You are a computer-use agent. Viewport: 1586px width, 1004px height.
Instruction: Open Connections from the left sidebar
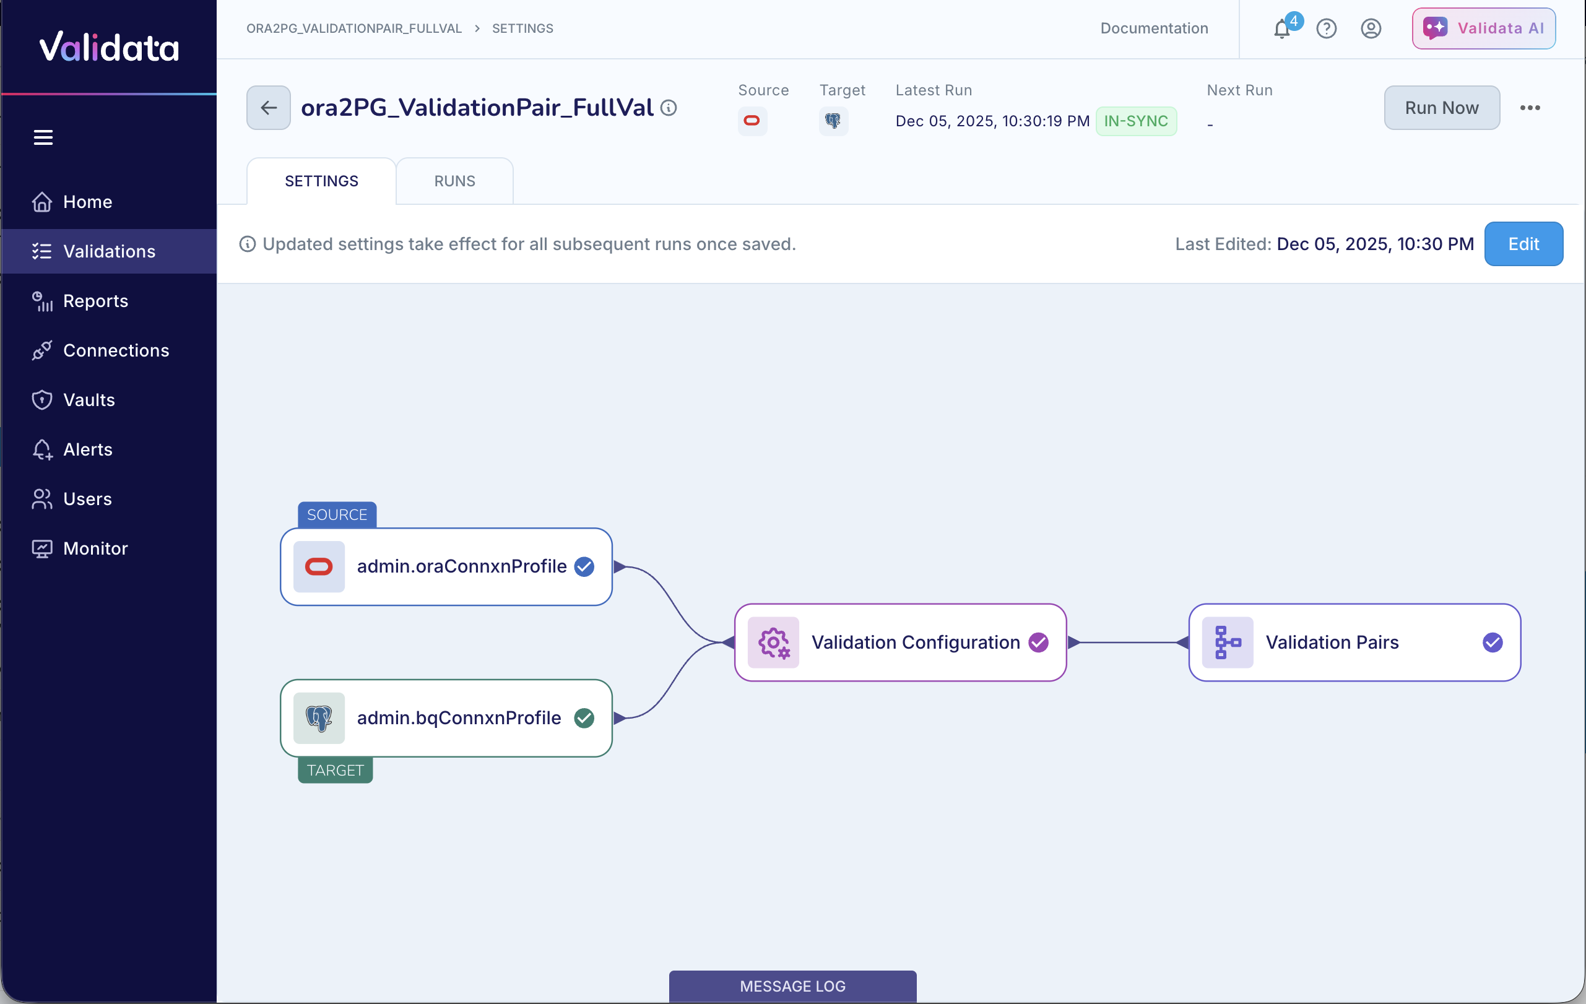[x=116, y=350]
